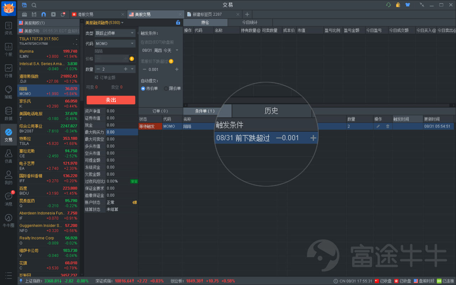Viewport: 456px width, 285px height.
Task: Open the 条件单(1) conditional orders tab
Action: [x=205, y=111]
